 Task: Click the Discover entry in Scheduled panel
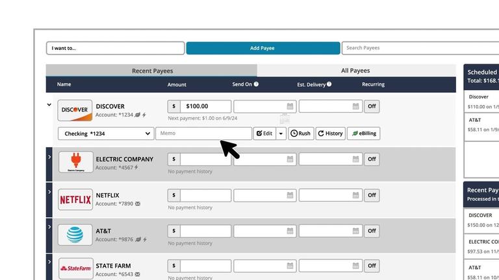coord(482,101)
